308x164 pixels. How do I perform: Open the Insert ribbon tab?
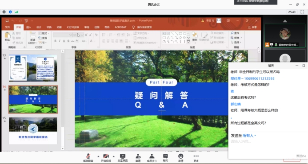tap(29, 27)
